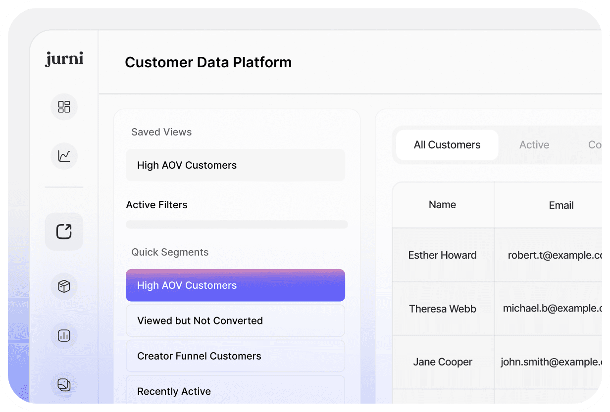Open the package box icon in sidebar
The width and height of the screenshot is (610, 412).
tap(64, 286)
